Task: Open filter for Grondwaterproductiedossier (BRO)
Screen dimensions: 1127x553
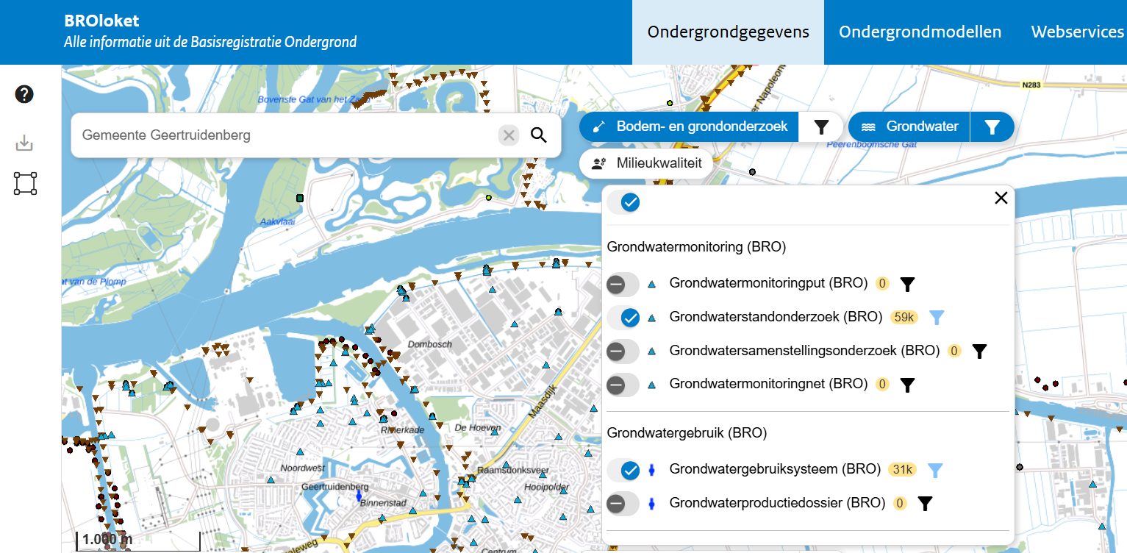Action: click(926, 504)
